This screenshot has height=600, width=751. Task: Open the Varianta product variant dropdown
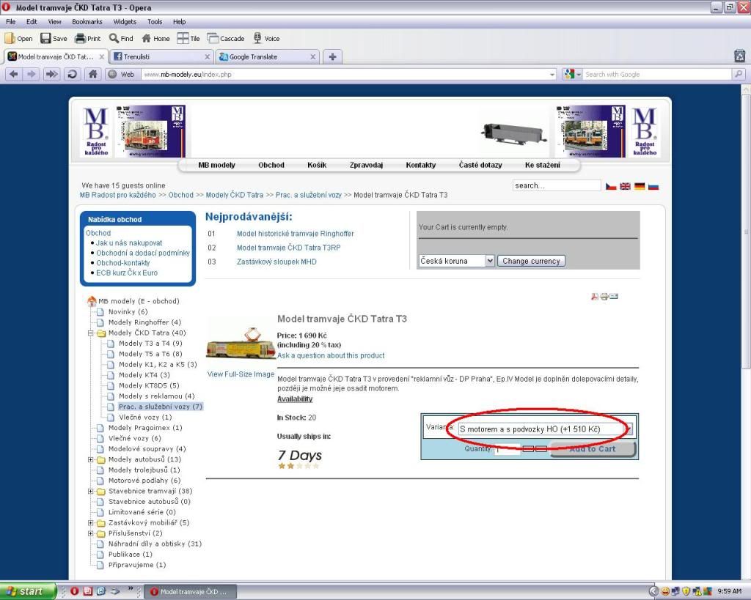pyautogui.click(x=546, y=429)
